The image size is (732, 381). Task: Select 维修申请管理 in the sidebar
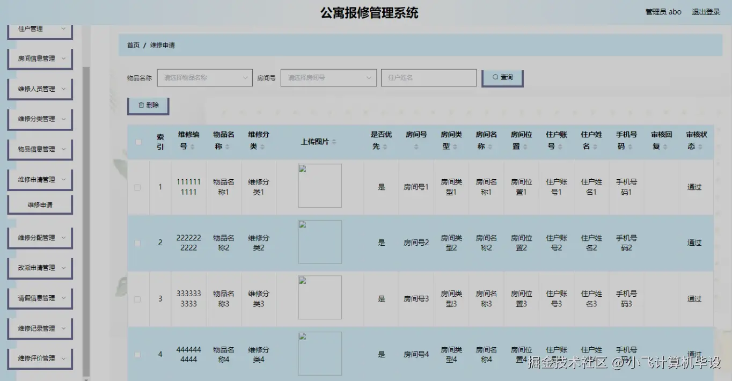[40, 179]
